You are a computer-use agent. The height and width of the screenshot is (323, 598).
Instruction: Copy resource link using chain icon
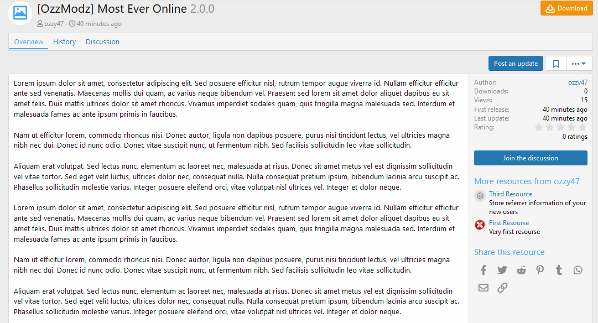coord(502,288)
